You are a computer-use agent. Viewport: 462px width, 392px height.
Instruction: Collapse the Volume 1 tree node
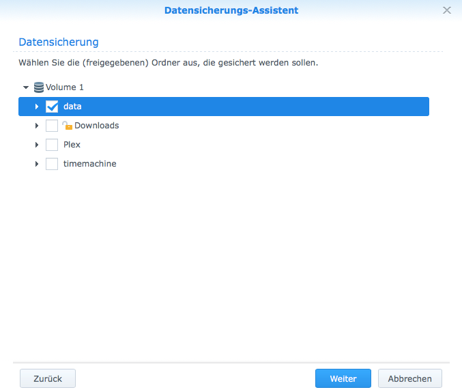26,87
